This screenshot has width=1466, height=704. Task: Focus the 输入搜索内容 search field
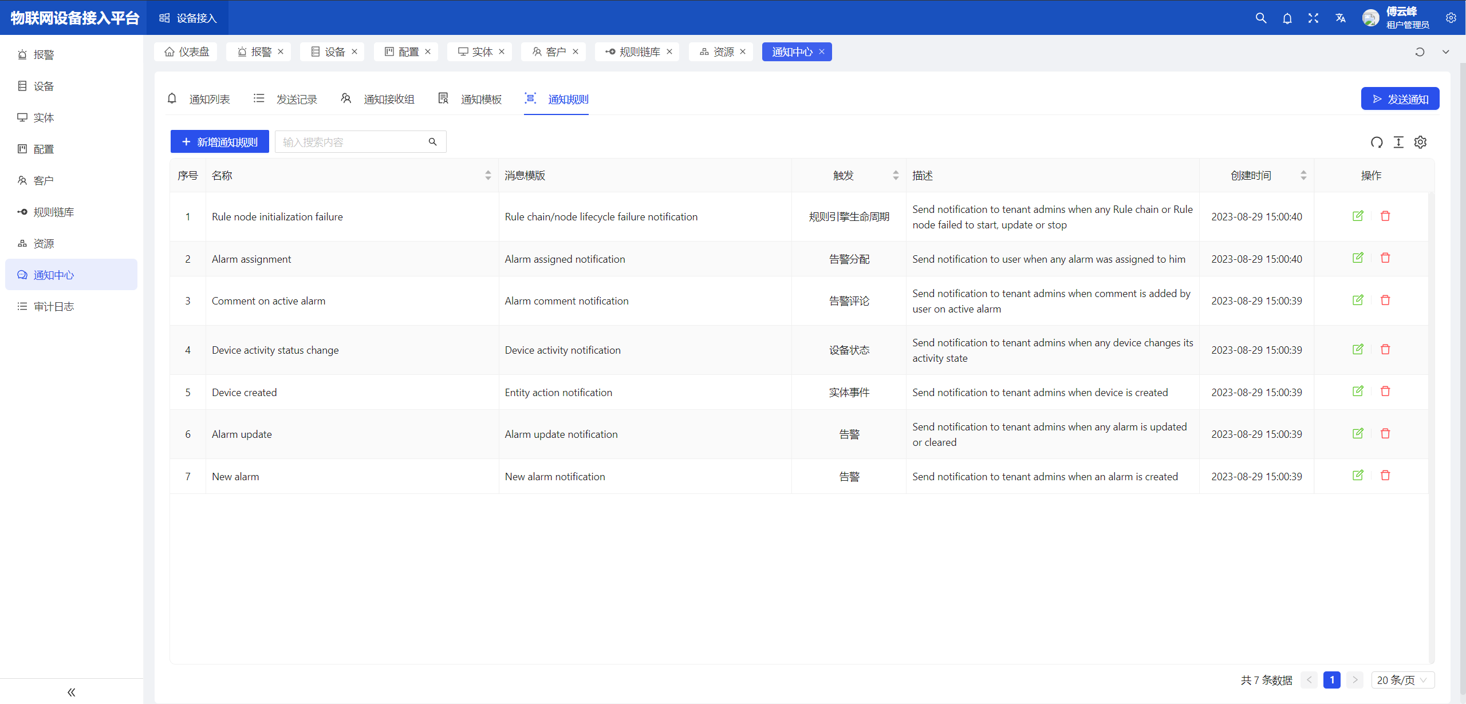(x=352, y=142)
